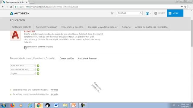Click the taskbar clock and date
The width and height of the screenshot is (193, 108).
(x=185, y=105)
